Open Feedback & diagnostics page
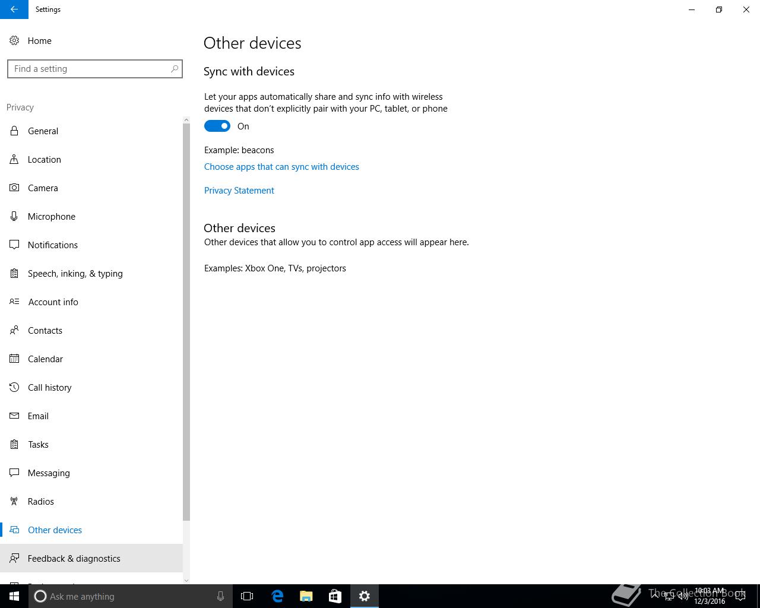760x608 pixels. click(x=91, y=558)
